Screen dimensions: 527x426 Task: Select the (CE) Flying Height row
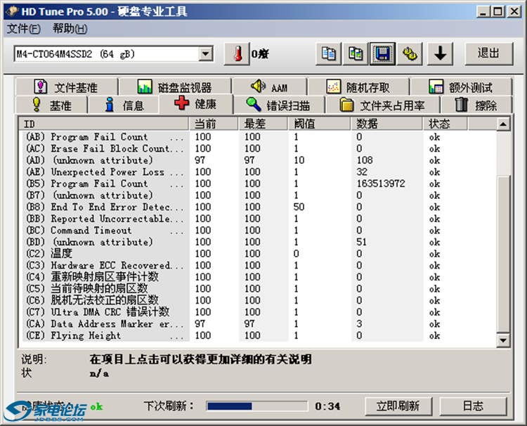coord(257,335)
